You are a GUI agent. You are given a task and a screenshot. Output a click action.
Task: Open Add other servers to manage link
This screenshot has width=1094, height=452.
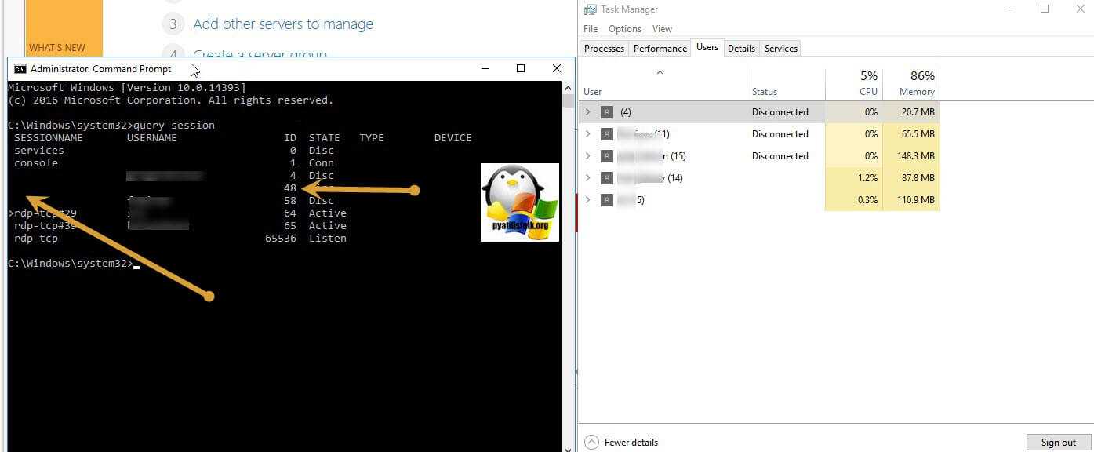click(x=283, y=24)
